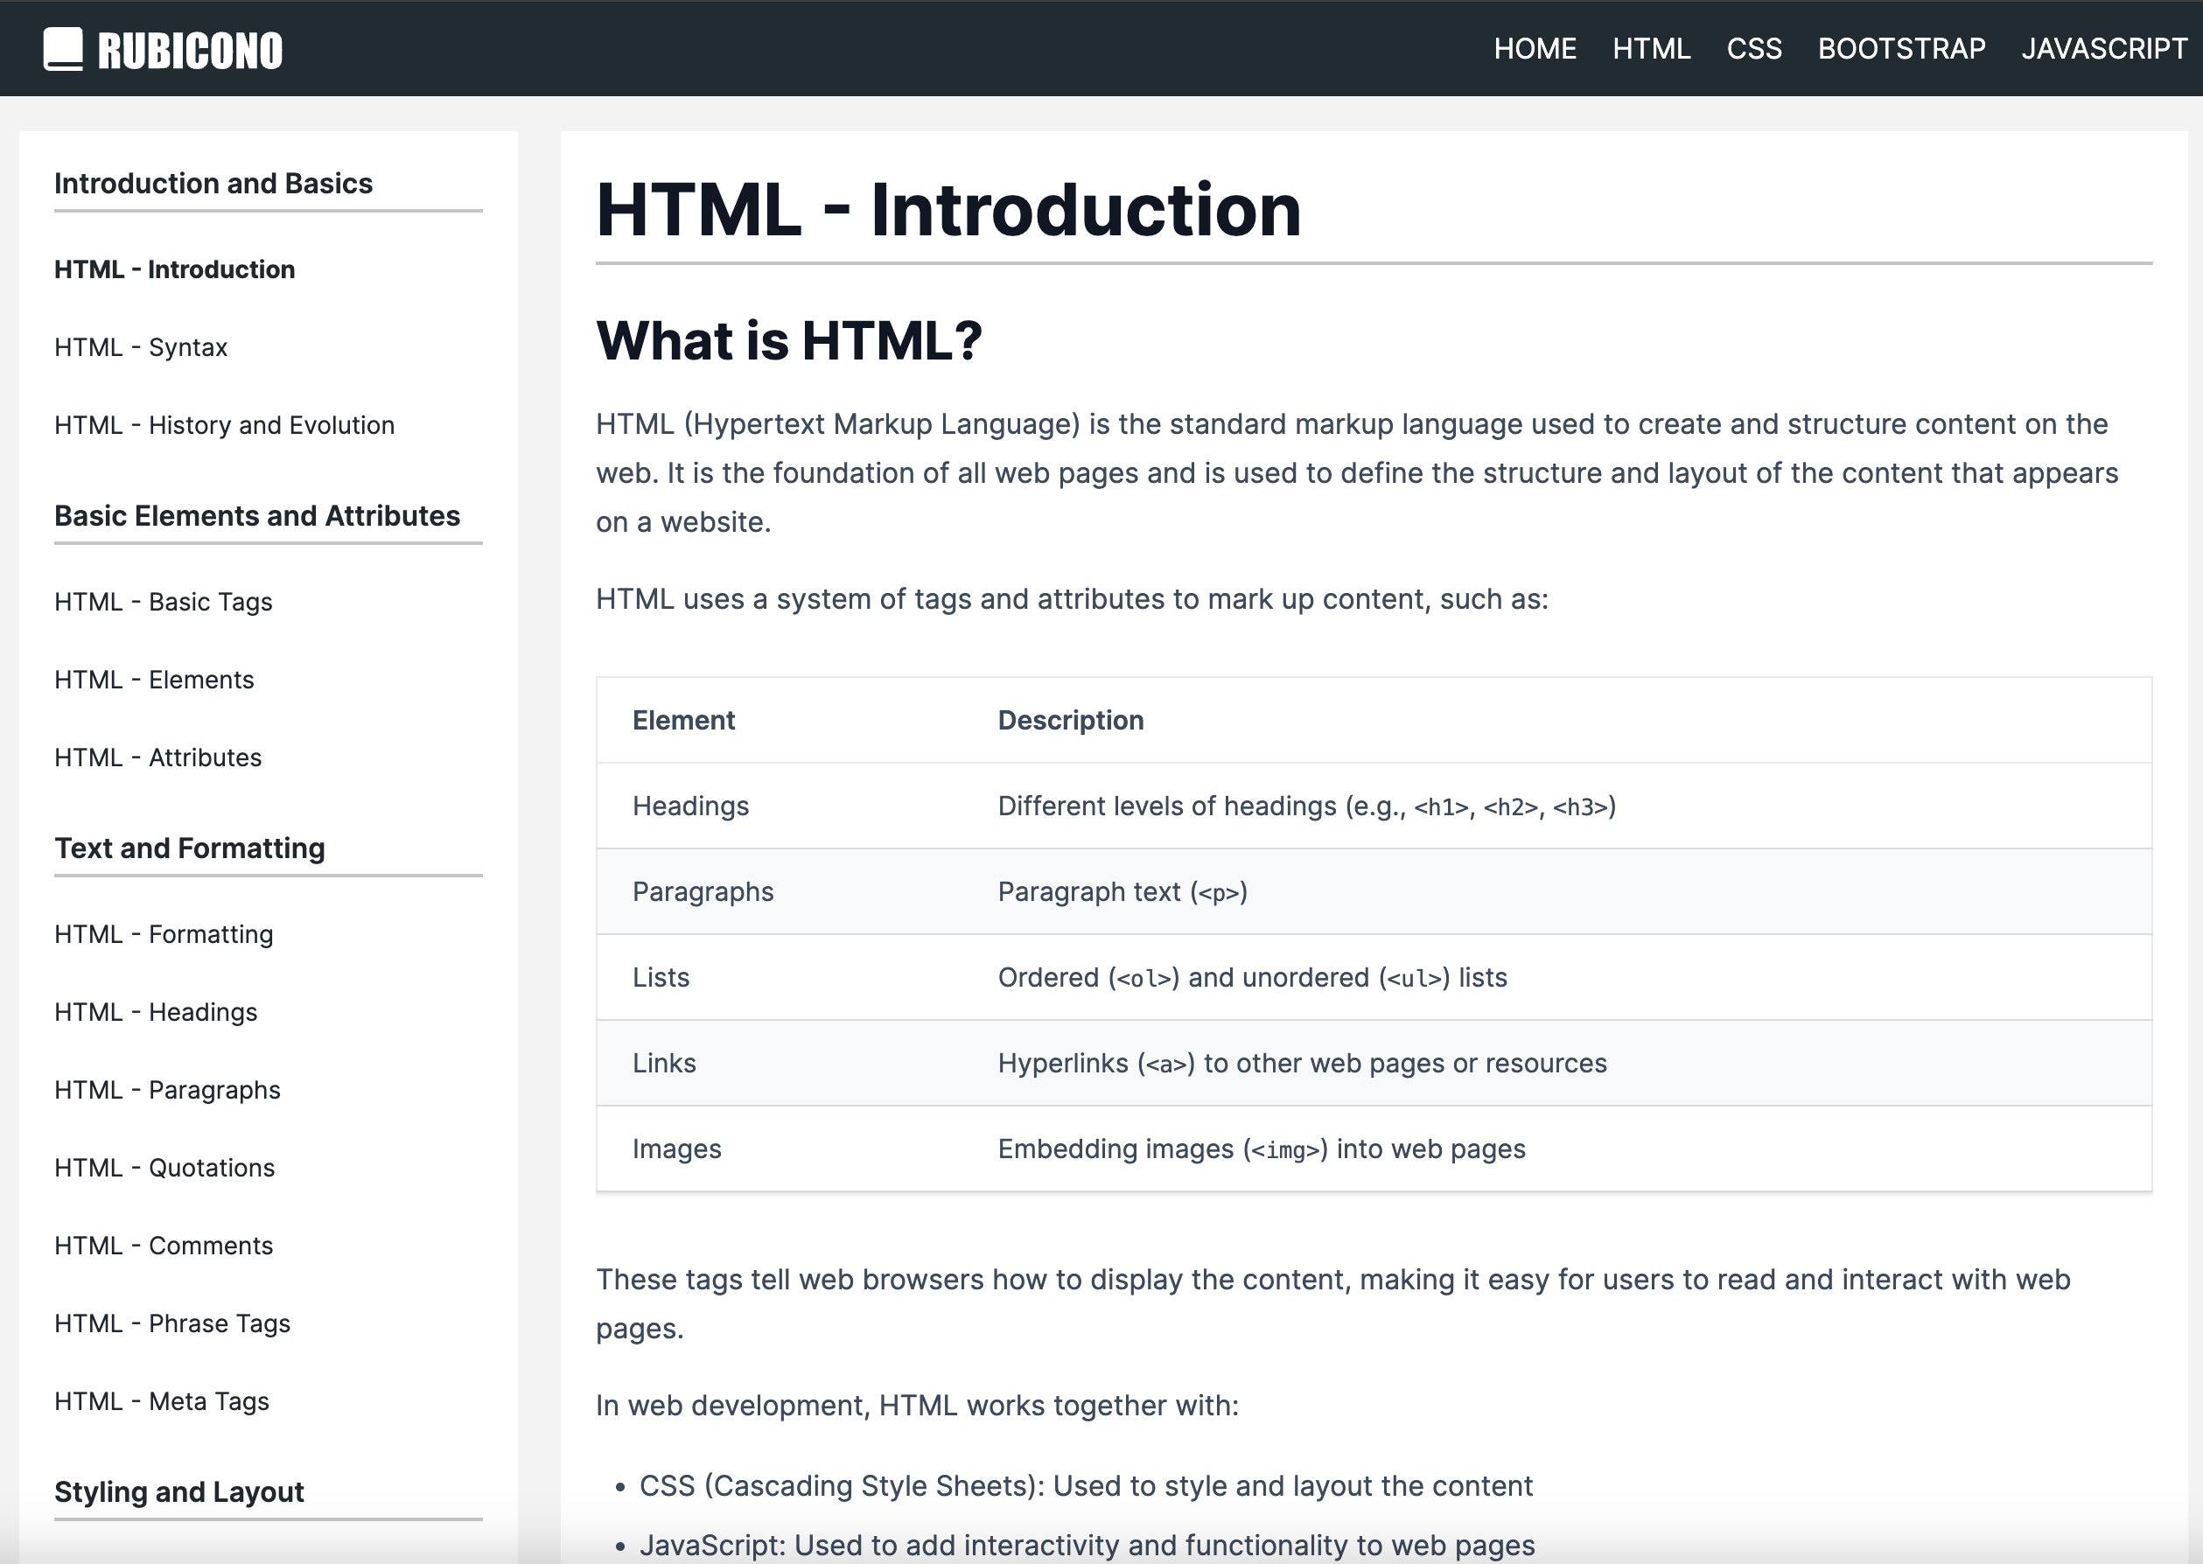Click the Links cell in the table

click(x=664, y=1063)
